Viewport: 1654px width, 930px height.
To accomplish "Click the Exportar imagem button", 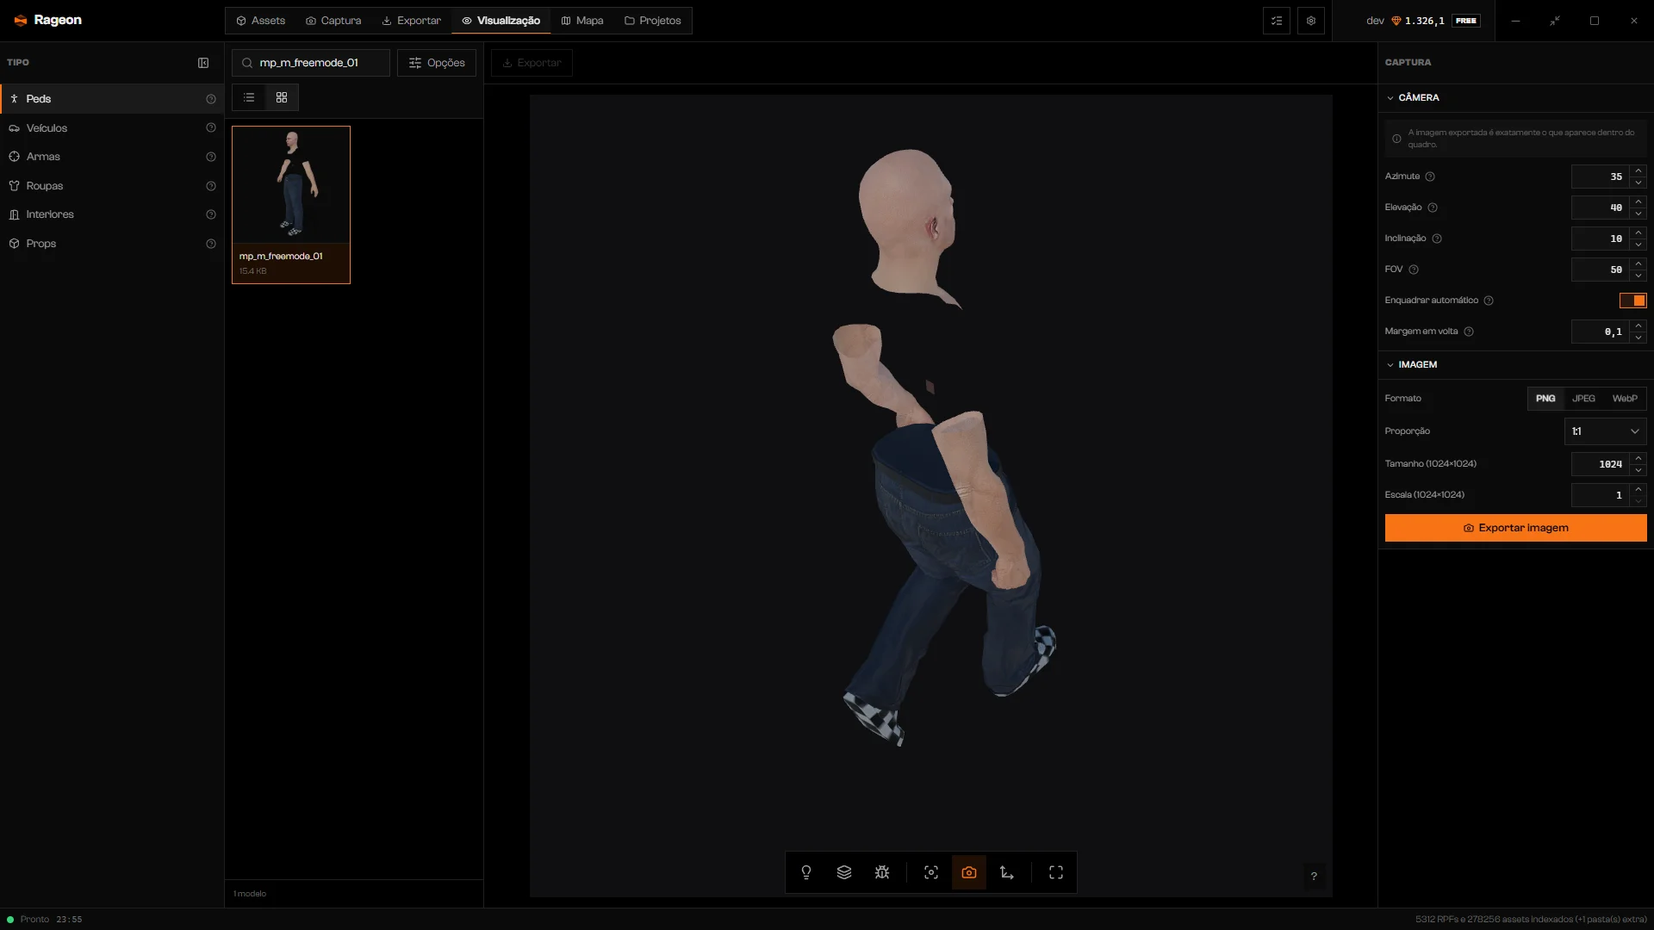I will tap(1515, 528).
